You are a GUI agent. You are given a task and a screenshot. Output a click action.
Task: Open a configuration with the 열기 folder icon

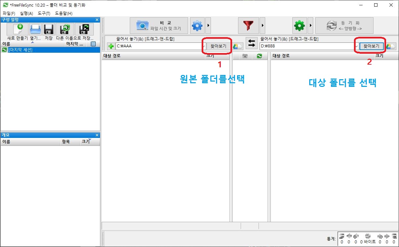35,30
